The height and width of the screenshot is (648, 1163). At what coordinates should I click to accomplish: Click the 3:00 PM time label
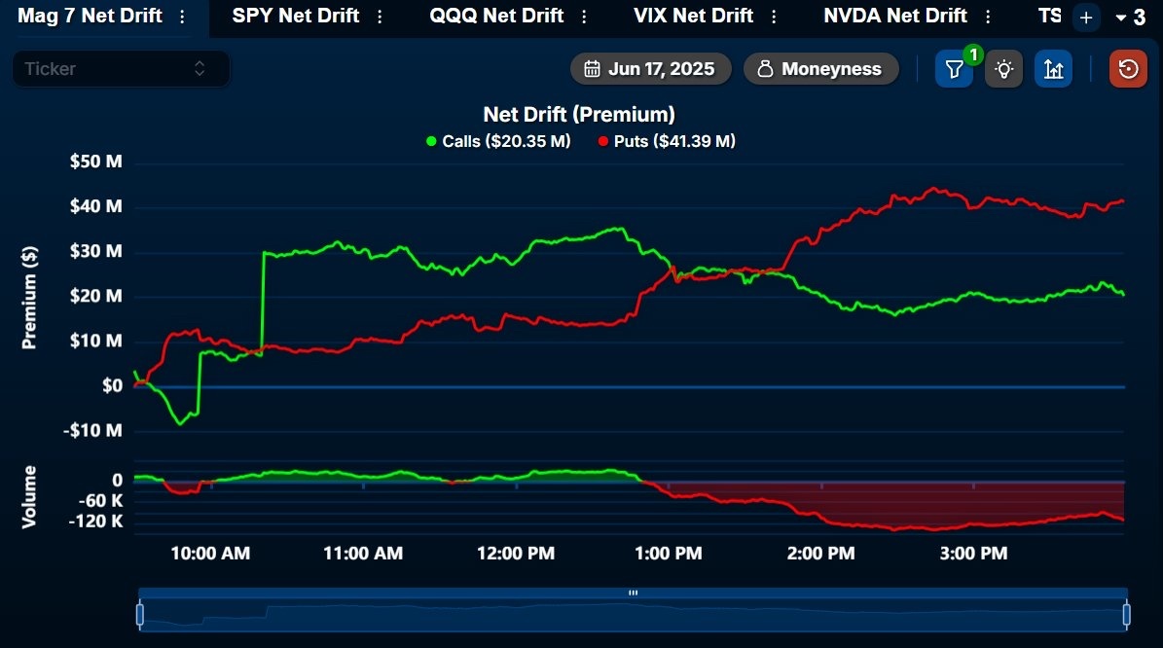pyautogui.click(x=973, y=553)
